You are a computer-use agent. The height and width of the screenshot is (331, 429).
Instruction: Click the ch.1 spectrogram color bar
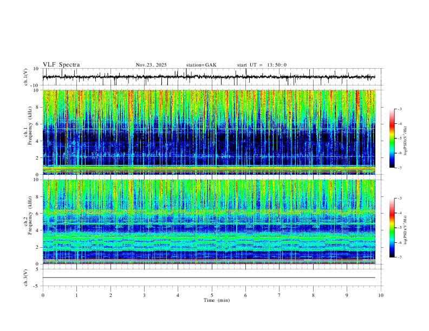392,138
